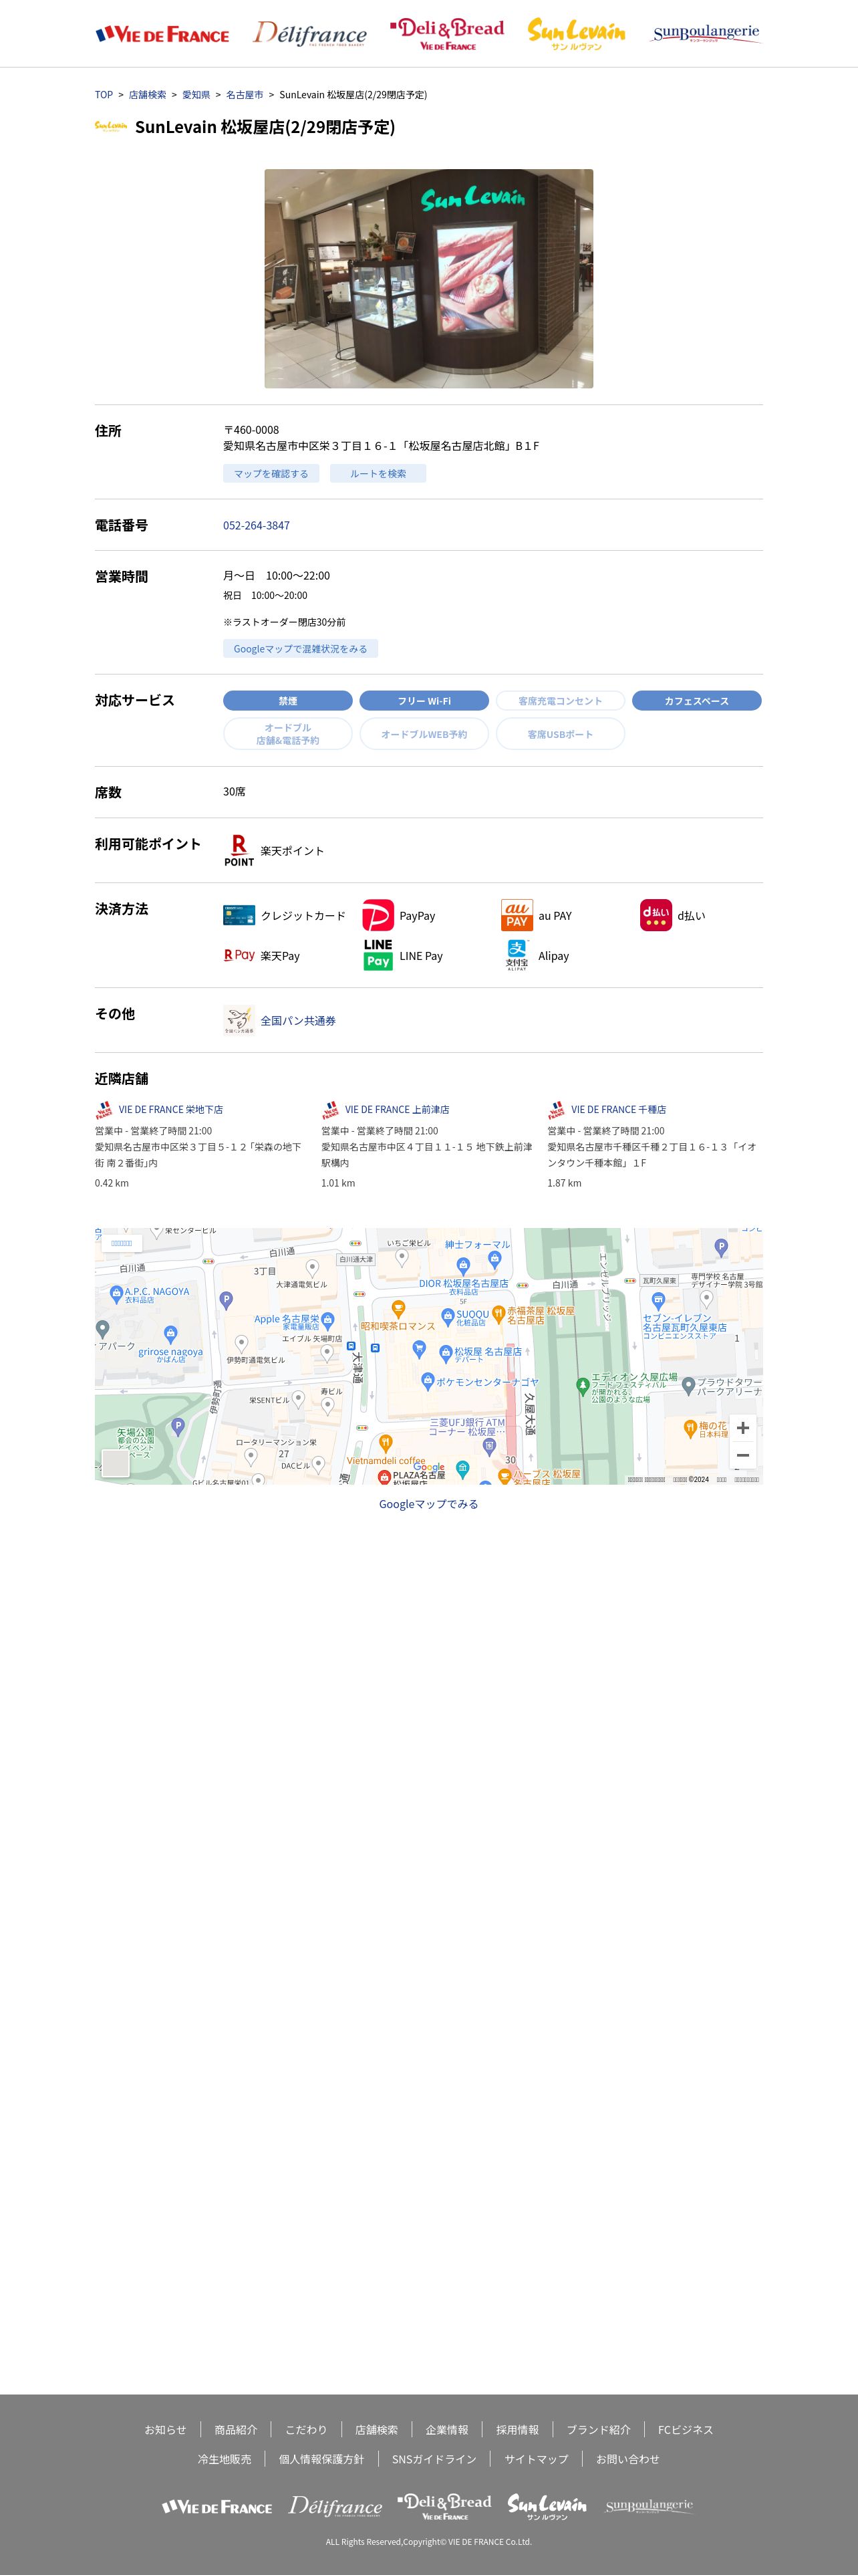The height and width of the screenshot is (2575, 858).
Task: Open SNSガイドライン in the footer
Action: 434,2459
